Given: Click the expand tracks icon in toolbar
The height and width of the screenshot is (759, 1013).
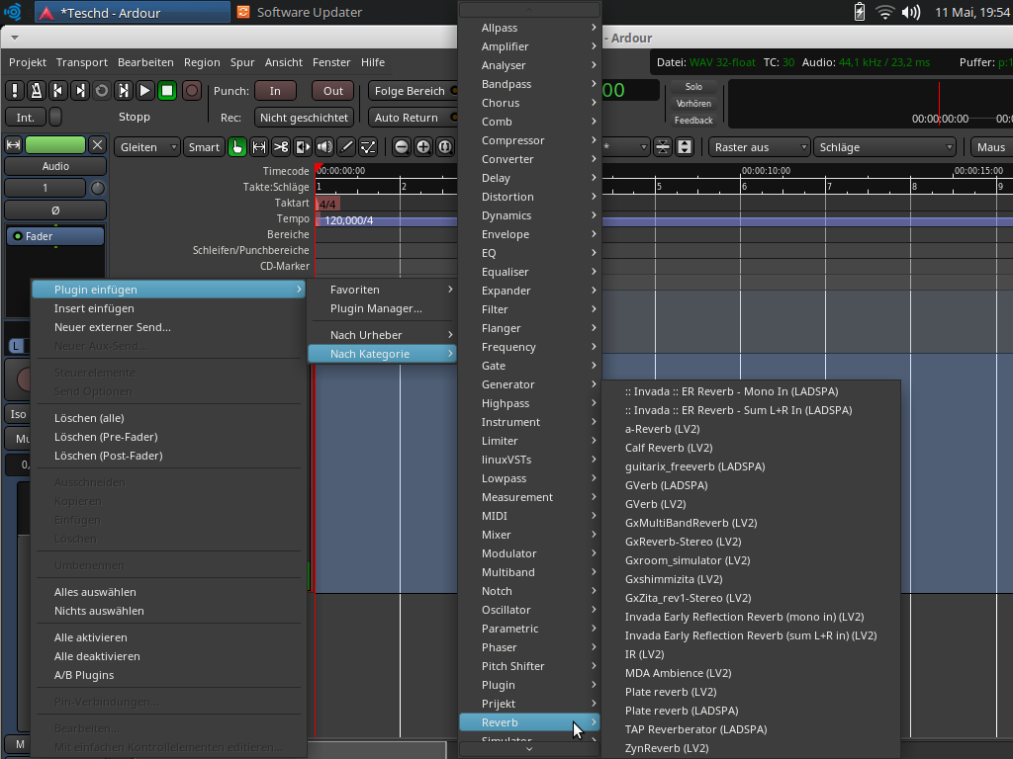Looking at the screenshot, I should (x=685, y=147).
